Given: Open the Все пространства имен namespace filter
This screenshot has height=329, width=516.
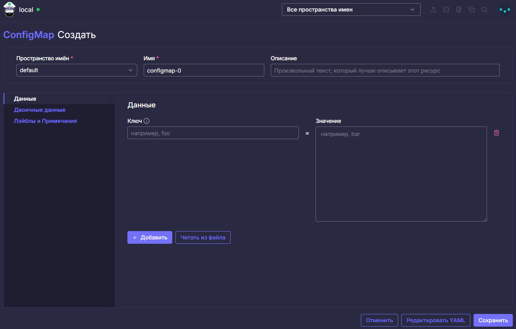Looking at the screenshot, I should pos(351,10).
